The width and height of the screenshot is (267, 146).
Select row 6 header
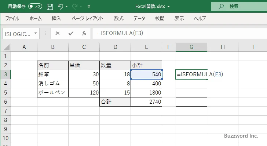pos(6,102)
